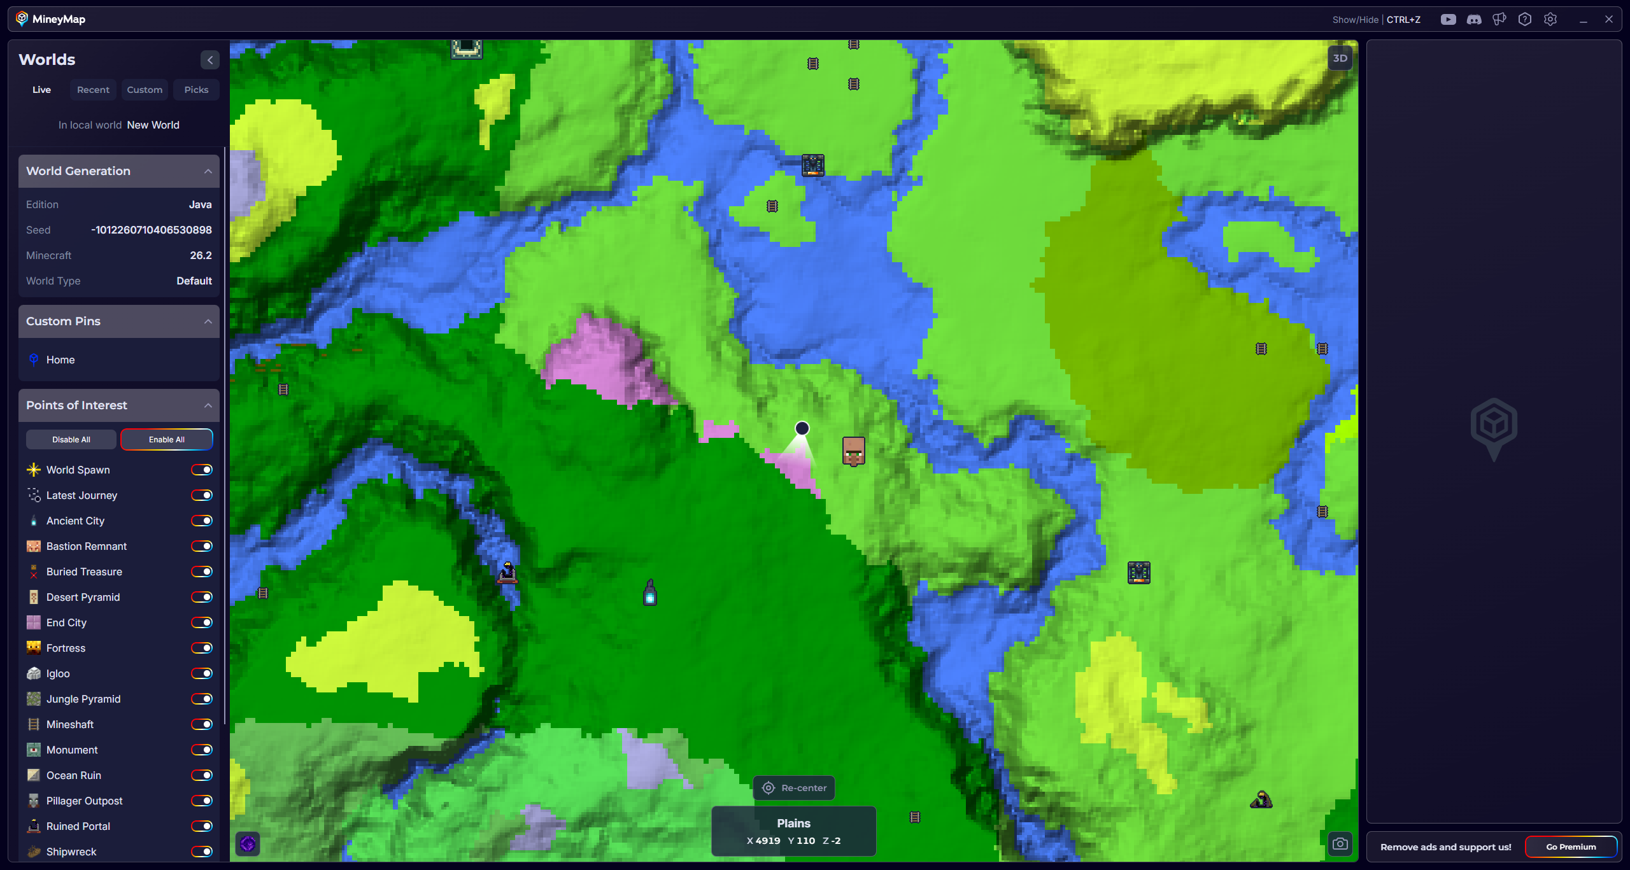Screen dimensions: 1630x870
Task: Click the feedback megaphone icon
Action: [x=1499, y=20]
